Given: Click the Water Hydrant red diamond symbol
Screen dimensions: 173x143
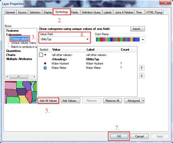Looking at the screenshot, I should click(45, 63).
